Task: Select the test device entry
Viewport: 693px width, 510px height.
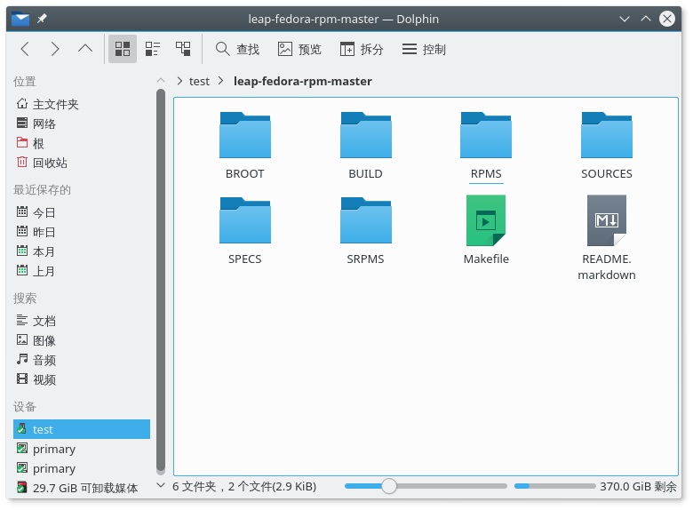Action: pyautogui.click(x=82, y=429)
